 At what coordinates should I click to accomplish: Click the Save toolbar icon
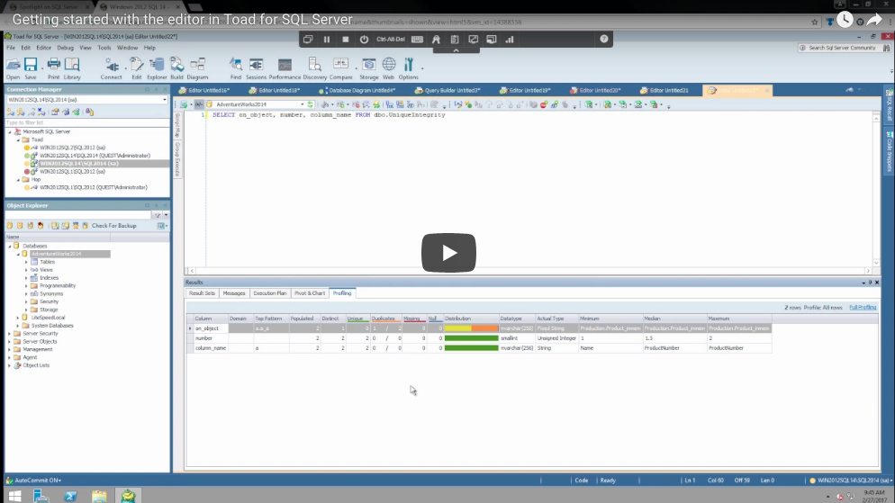pyautogui.click(x=31, y=67)
